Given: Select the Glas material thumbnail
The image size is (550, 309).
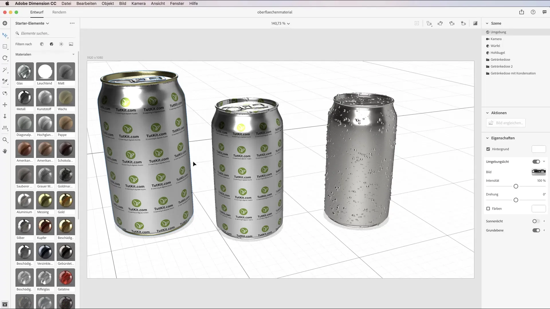Looking at the screenshot, I should (24, 72).
